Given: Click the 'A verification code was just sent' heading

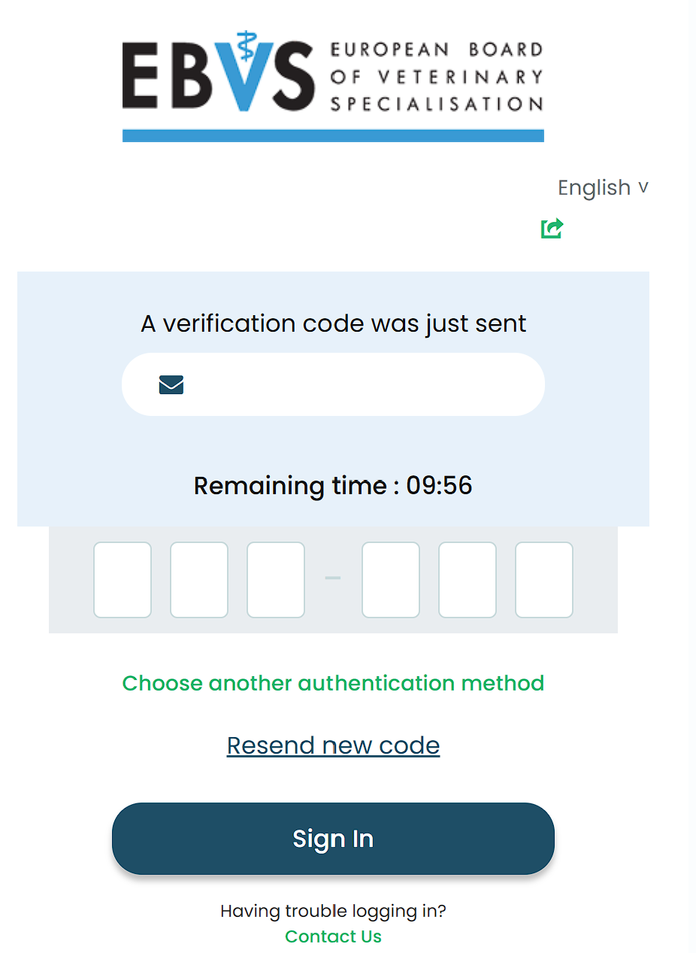Looking at the screenshot, I should (333, 323).
